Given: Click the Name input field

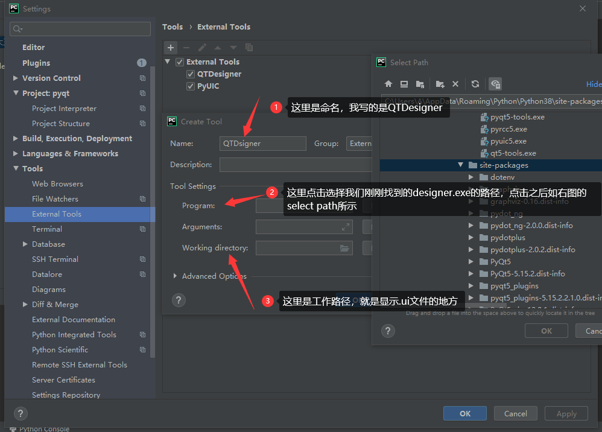Looking at the screenshot, I should tap(263, 144).
